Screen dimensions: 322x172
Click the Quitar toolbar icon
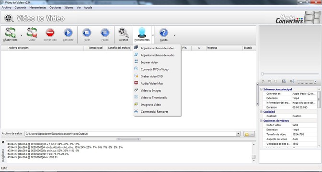(x=32, y=32)
